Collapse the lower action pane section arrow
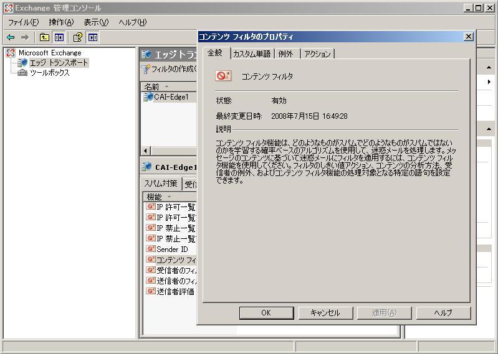Screen dimensions: 498x354 coord(489,129)
